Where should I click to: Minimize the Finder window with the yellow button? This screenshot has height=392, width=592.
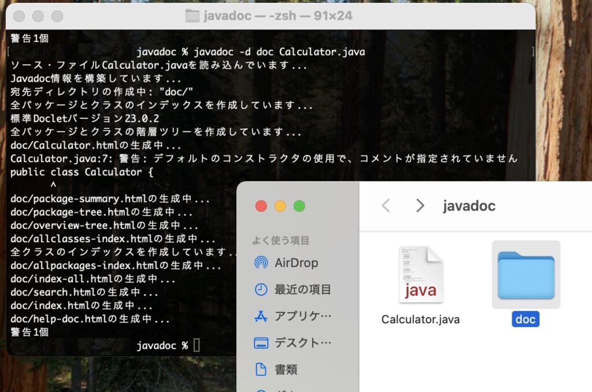coord(280,206)
